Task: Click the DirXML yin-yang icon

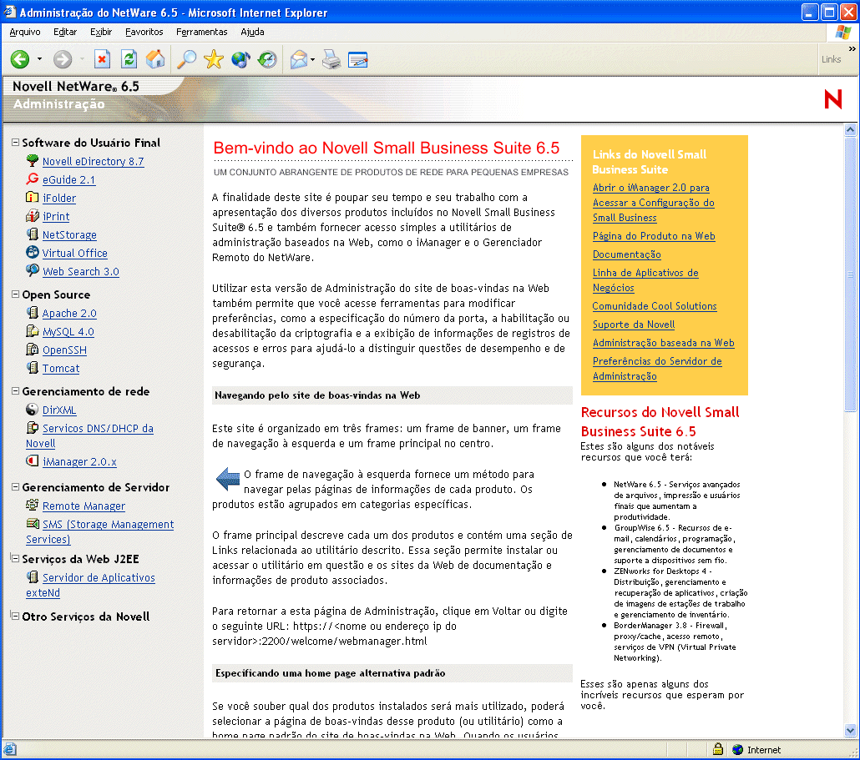Action: coord(33,410)
